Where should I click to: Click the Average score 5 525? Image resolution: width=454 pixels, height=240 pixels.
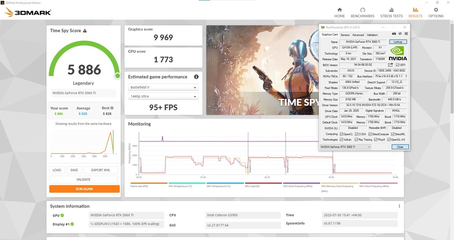[x=83, y=114]
